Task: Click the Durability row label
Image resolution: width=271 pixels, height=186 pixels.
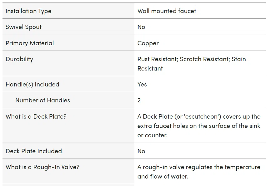Action: coord(19,59)
